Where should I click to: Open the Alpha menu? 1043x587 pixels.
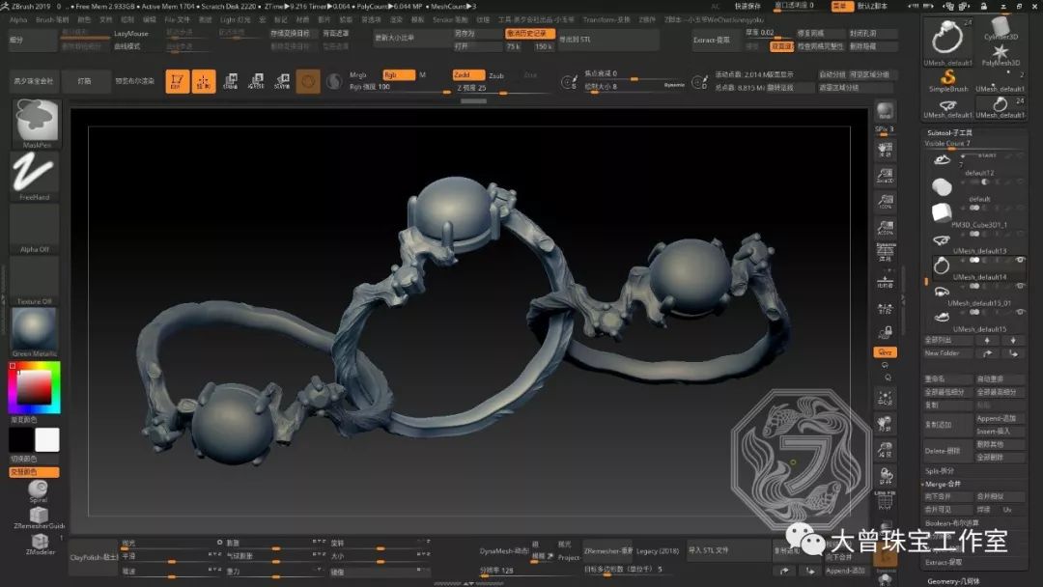click(x=18, y=20)
